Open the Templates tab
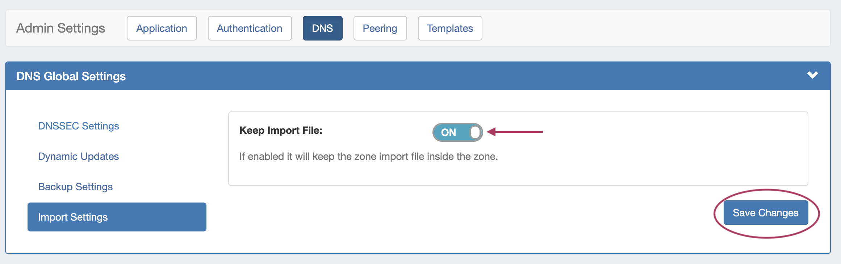 pos(450,28)
